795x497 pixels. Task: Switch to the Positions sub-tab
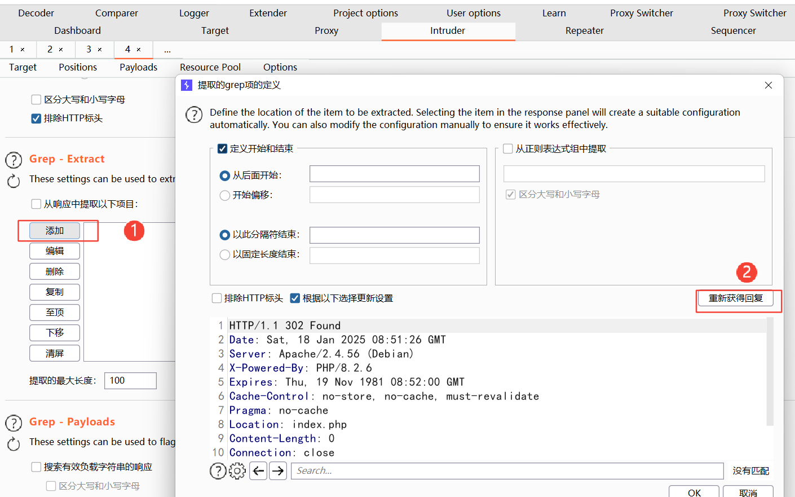pos(78,67)
